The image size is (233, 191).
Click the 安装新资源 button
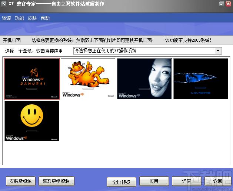[x=21, y=181]
